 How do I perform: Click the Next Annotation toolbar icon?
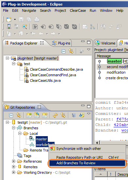point(9,34)
